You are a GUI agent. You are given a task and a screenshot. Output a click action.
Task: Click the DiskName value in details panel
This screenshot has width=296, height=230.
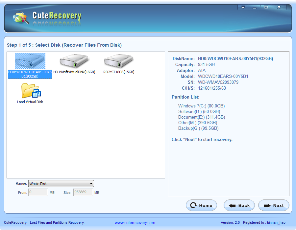(235, 58)
